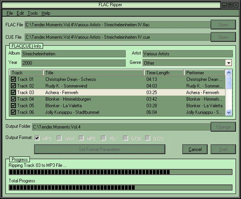
Task: Uncheck the Track 06 checkbox
Action: click(x=13, y=112)
